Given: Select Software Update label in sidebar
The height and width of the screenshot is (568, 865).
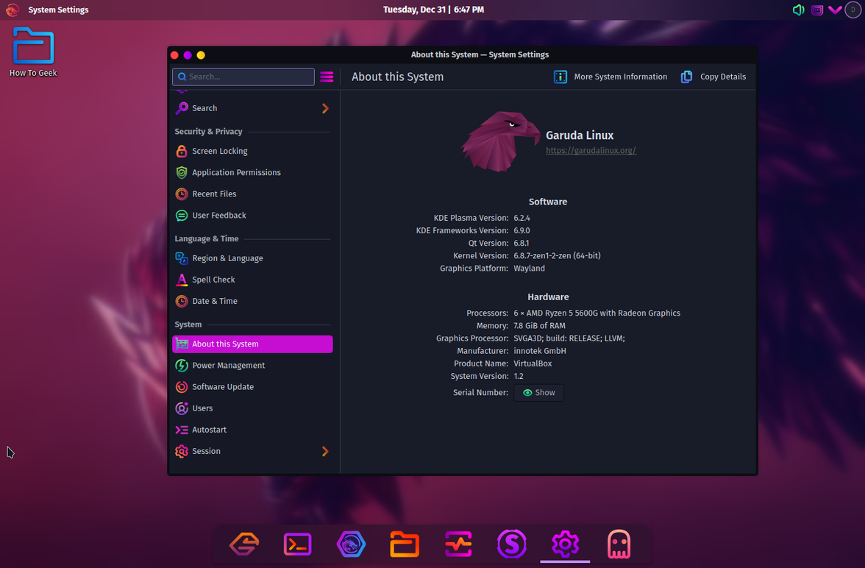Looking at the screenshot, I should pyautogui.click(x=223, y=386).
